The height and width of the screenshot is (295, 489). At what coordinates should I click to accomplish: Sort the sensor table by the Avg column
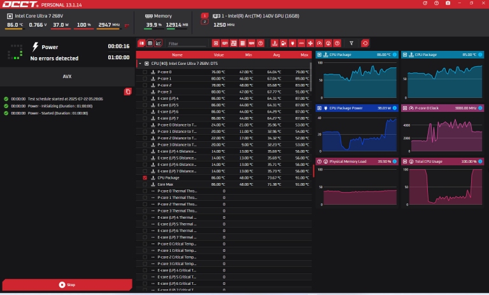pyautogui.click(x=276, y=55)
